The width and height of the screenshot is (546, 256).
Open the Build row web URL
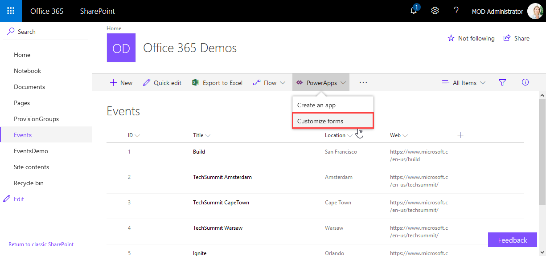419,155
